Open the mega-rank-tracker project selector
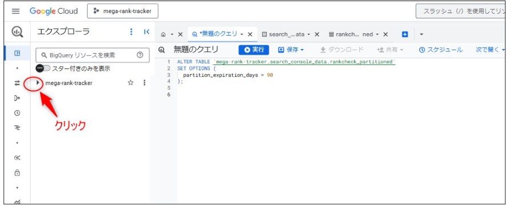The image size is (511, 210). pyautogui.click(x=123, y=11)
